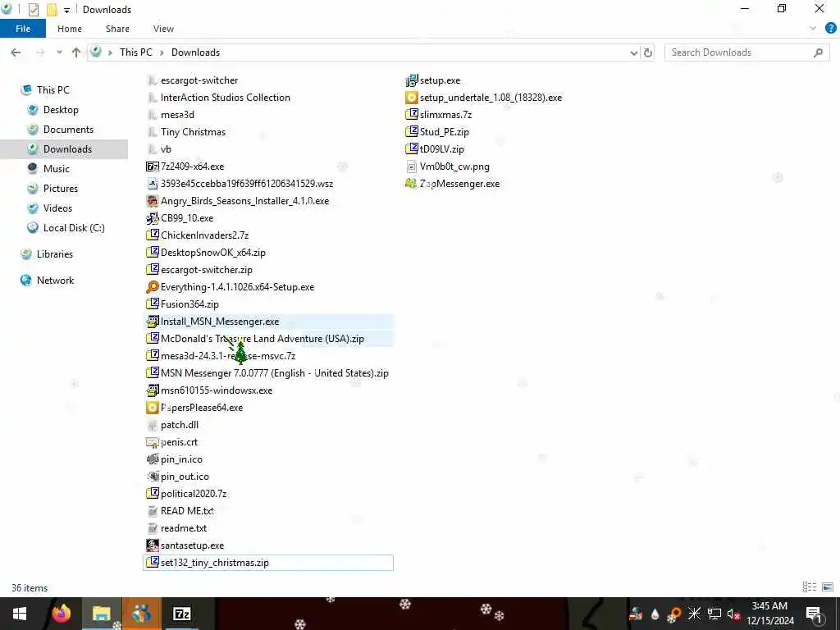Select Angry_Birds_Seasons_Installer_4.1.0.exe icon

(153, 201)
